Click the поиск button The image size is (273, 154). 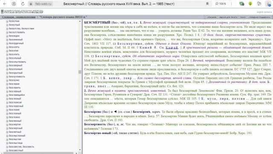pos(243,17)
